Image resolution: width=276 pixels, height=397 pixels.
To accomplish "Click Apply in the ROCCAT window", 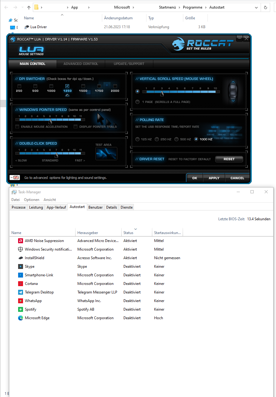I will (214, 178).
